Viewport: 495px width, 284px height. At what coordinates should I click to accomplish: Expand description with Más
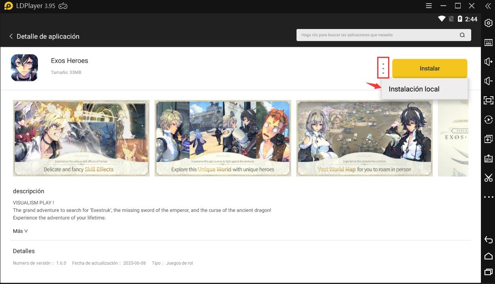pos(20,231)
